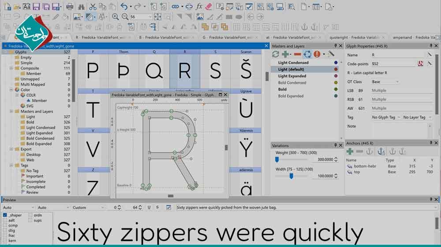Collapse the Export tree node
441x247 pixels.
point(11,149)
